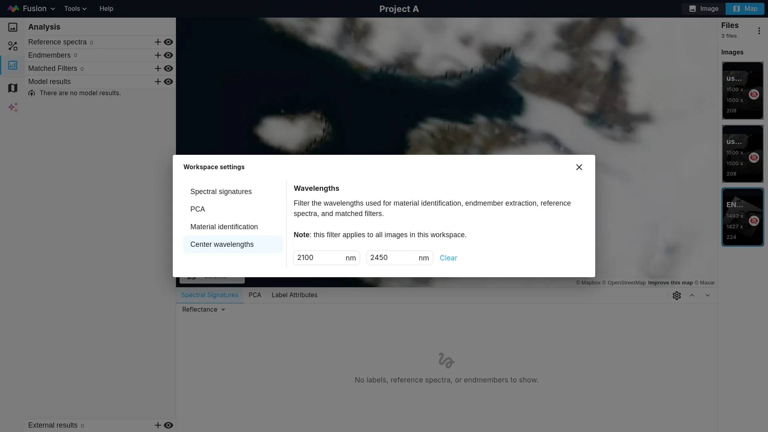
Task: Collapse bottom panel with down chevron
Action: pos(707,295)
